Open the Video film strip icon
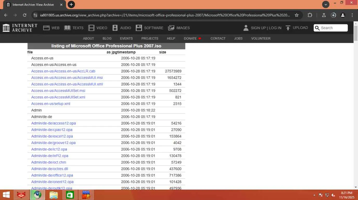 click(x=91, y=28)
